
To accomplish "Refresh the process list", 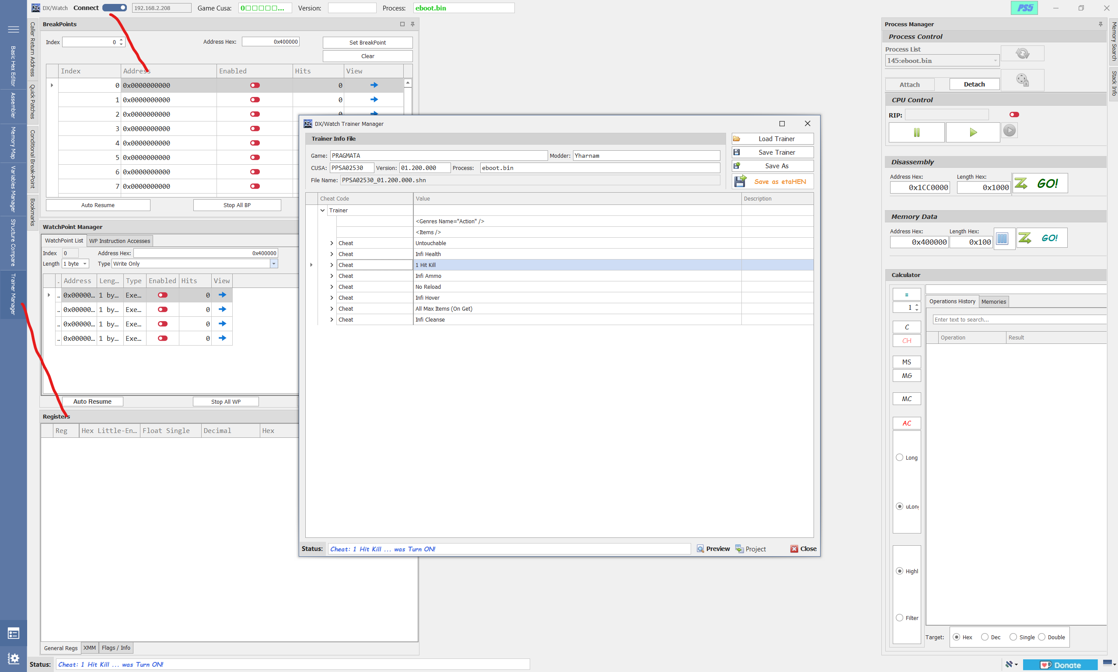I will pyautogui.click(x=1022, y=53).
